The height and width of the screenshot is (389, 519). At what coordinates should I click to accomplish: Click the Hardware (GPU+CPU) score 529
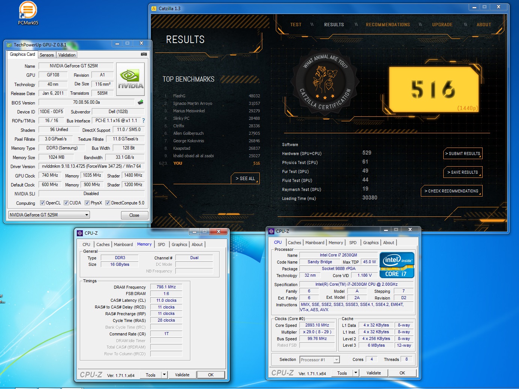367,153
